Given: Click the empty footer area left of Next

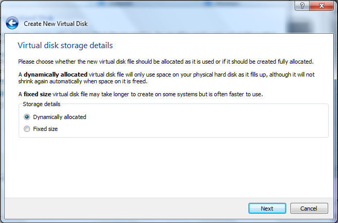Looking at the screenshot, I should click(x=129, y=209).
